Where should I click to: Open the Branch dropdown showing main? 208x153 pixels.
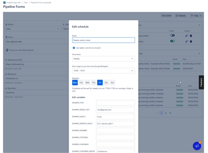coord(33,29)
